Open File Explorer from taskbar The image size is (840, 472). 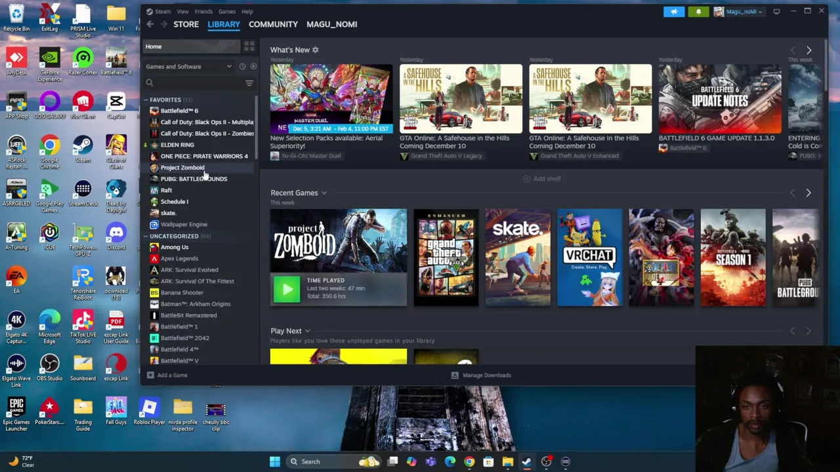pos(507,462)
